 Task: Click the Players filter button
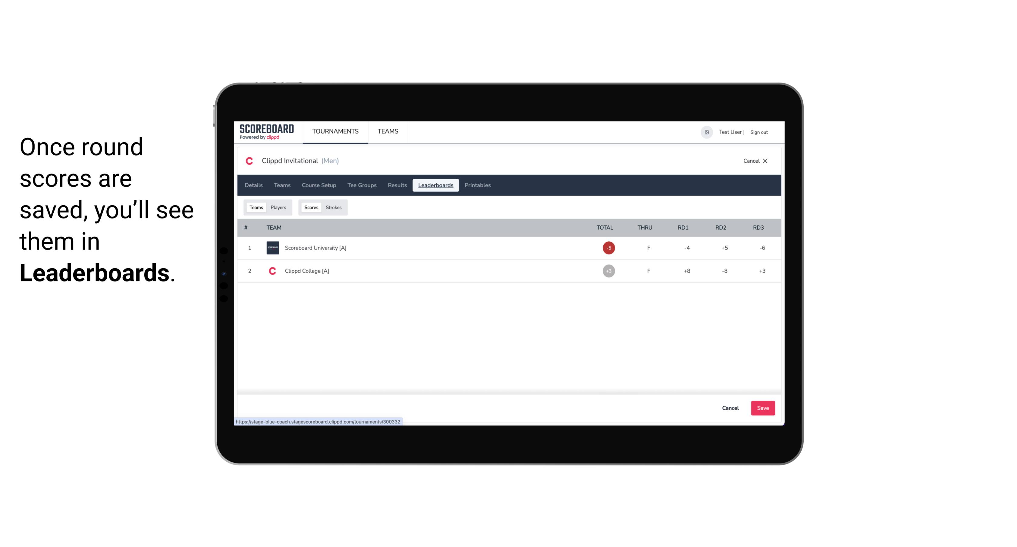pyautogui.click(x=278, y=207)
